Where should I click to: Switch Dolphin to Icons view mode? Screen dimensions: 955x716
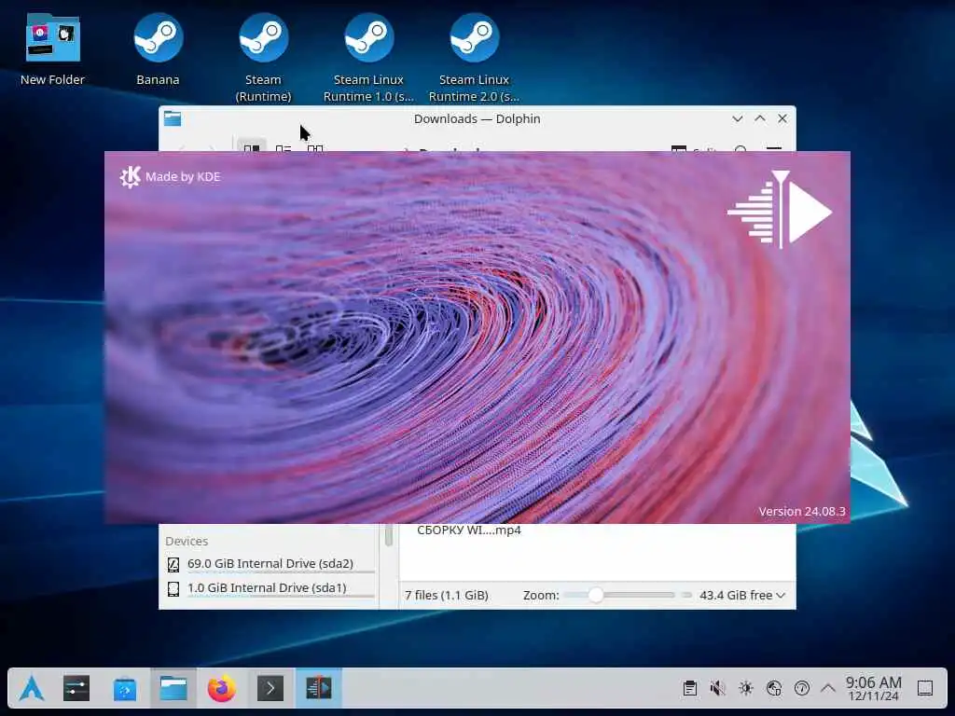pyautogui.click(x=252, y=146)
